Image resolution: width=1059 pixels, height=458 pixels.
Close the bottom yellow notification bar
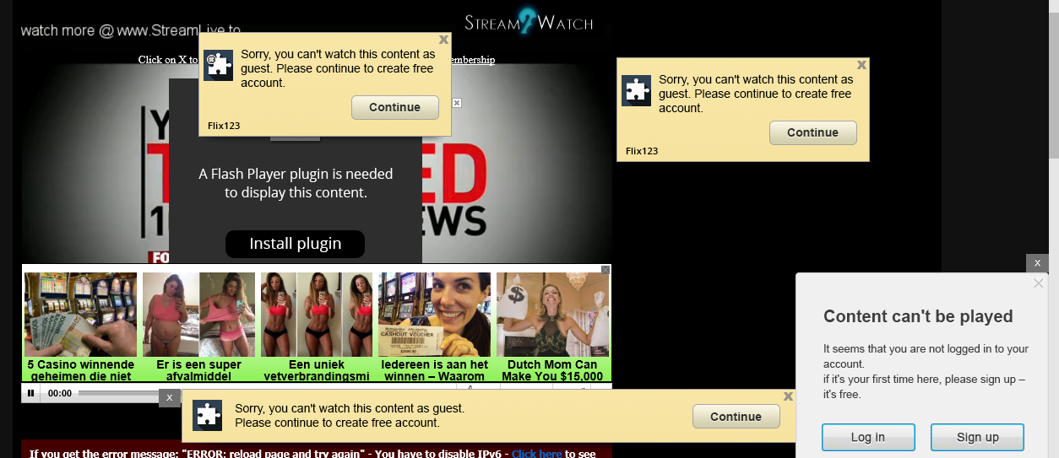[x=788, y=396]
